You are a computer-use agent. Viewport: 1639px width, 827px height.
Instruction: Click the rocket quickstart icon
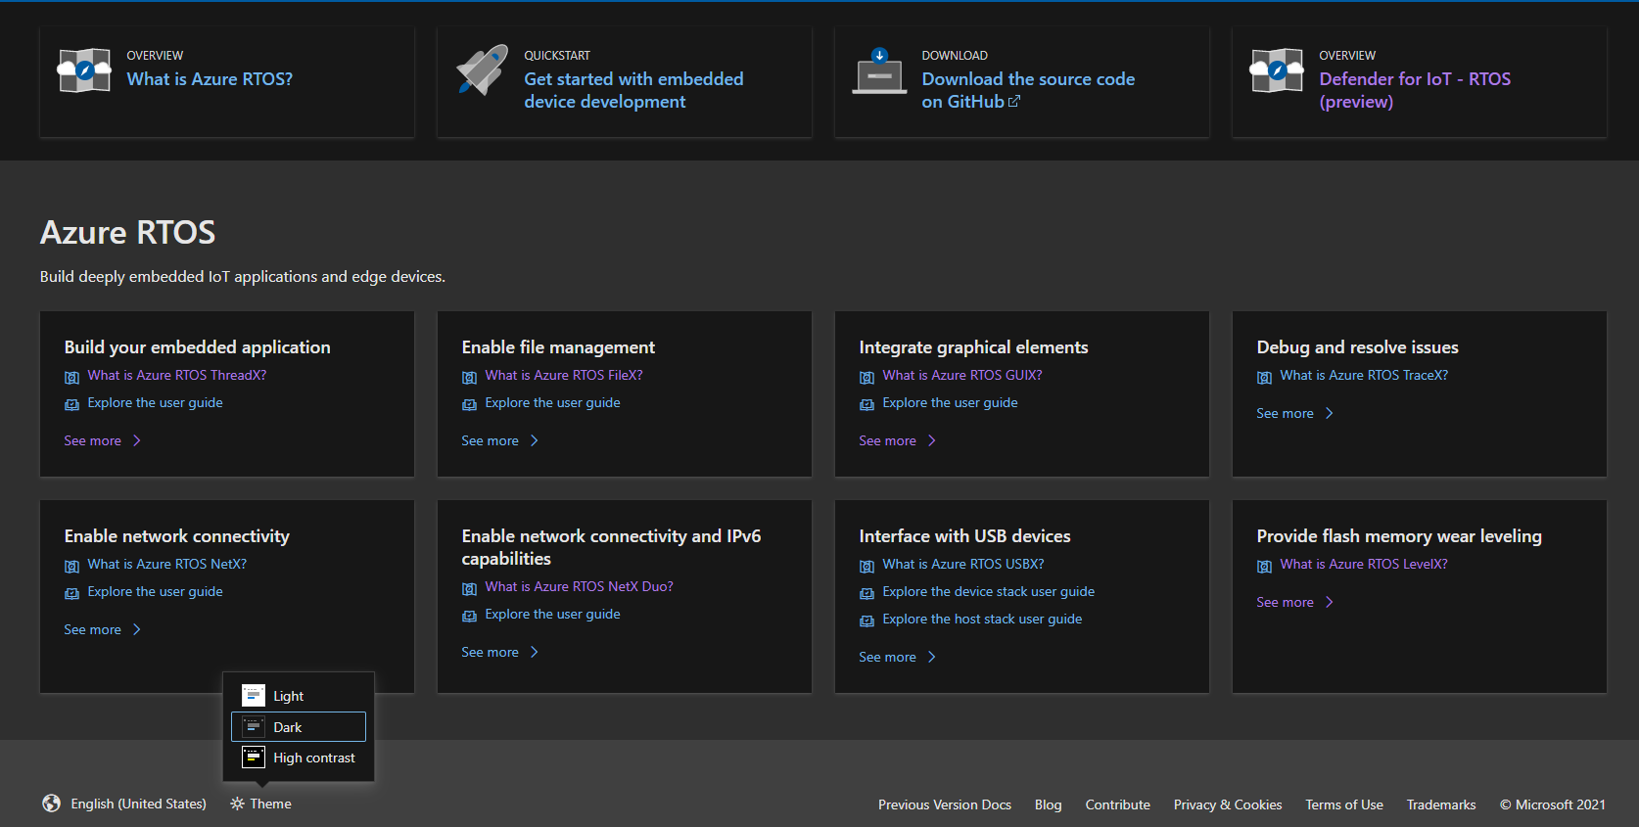click(x=483, y=69)
